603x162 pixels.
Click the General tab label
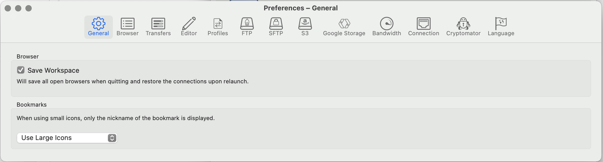pos(98,33)
